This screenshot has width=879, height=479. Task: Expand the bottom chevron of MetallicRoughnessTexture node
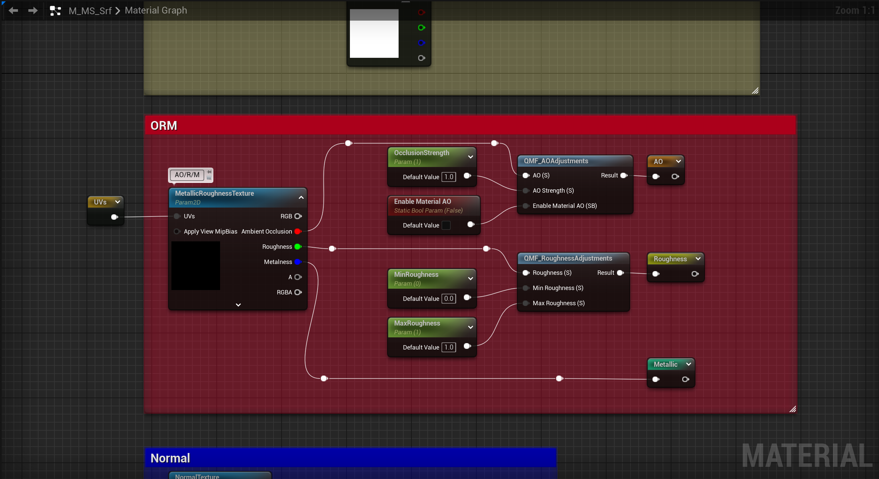[x=238, y=305]
